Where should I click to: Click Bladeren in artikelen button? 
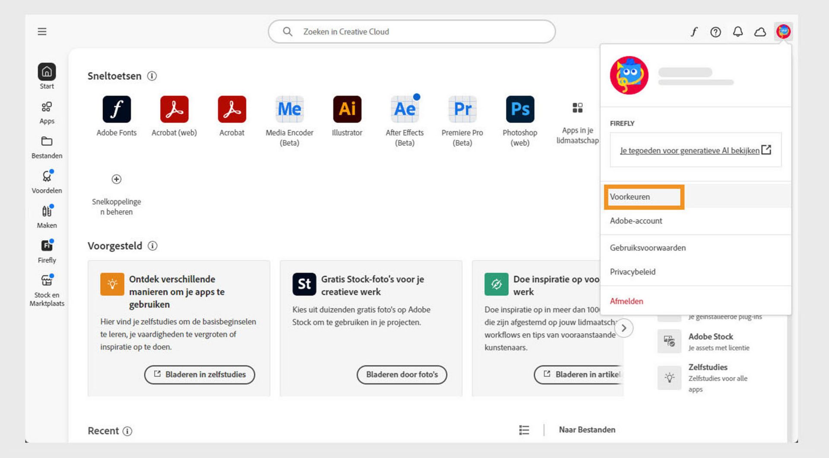[579, 374]
